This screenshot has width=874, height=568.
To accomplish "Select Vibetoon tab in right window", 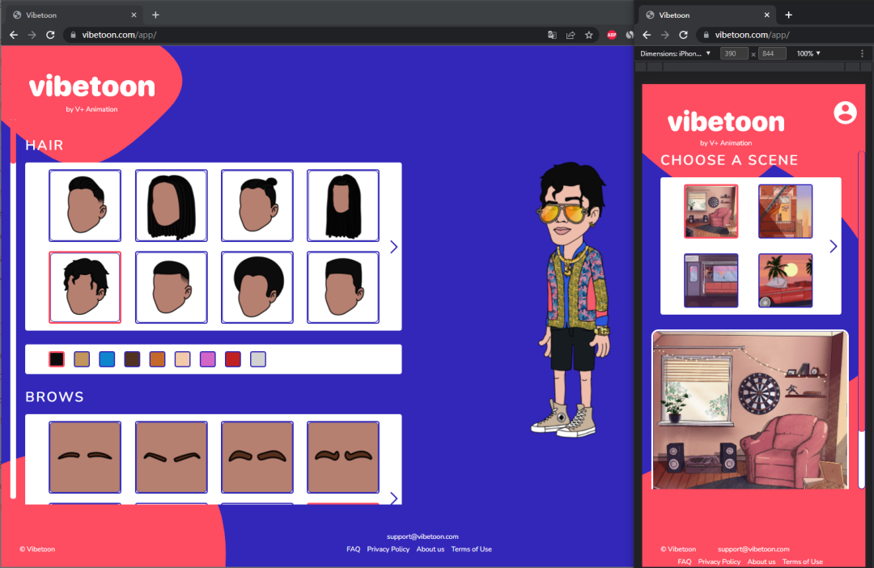I will [x=708, y=15].
